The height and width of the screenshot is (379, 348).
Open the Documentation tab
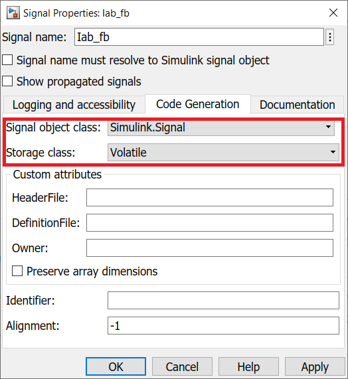pos(298,105)
